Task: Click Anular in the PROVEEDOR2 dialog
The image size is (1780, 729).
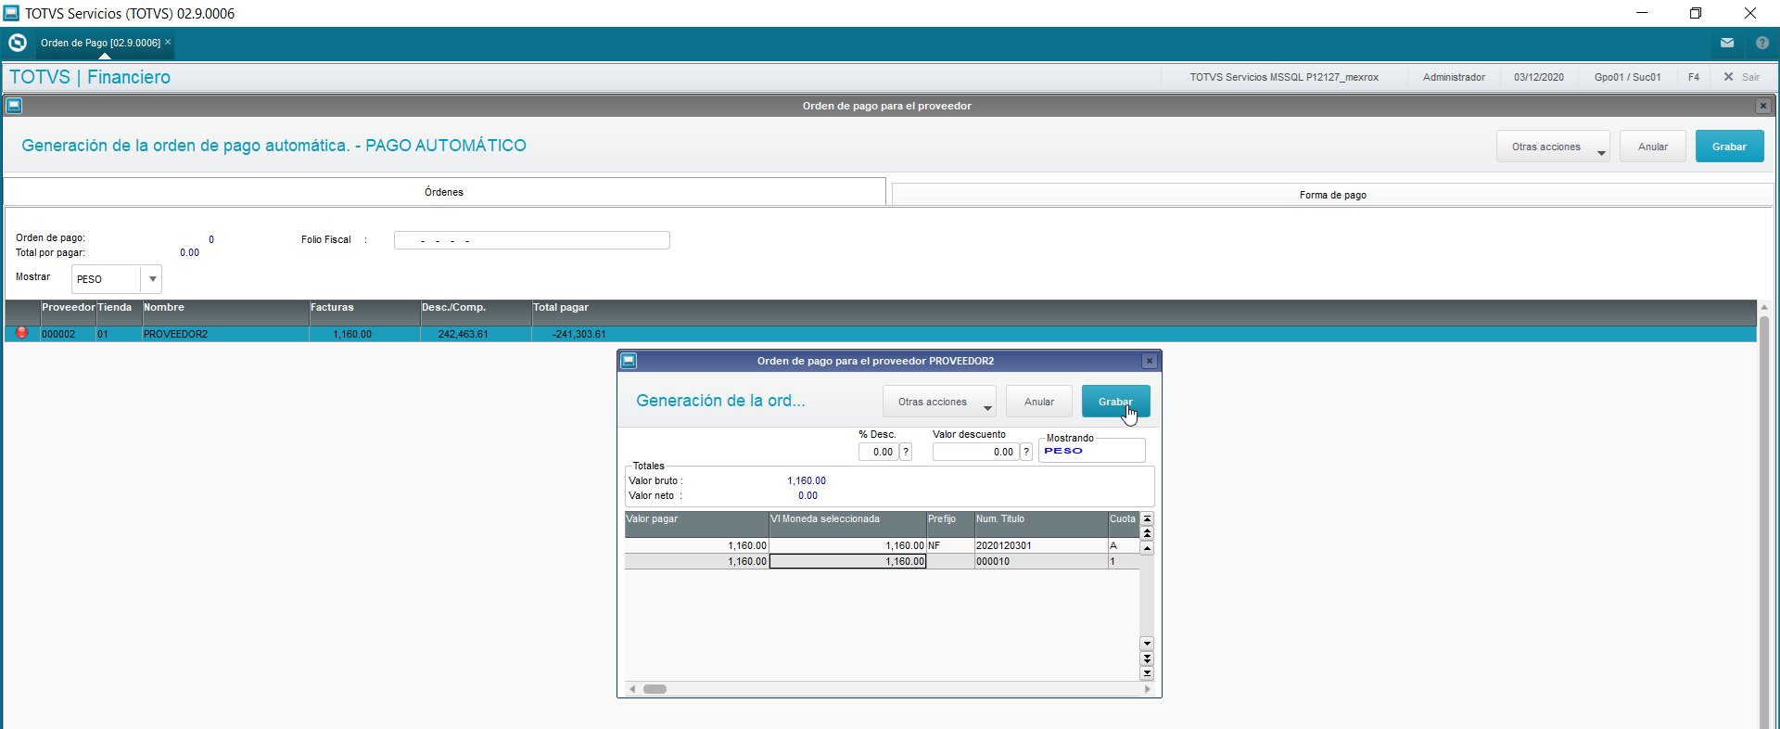Action: 1038,402
